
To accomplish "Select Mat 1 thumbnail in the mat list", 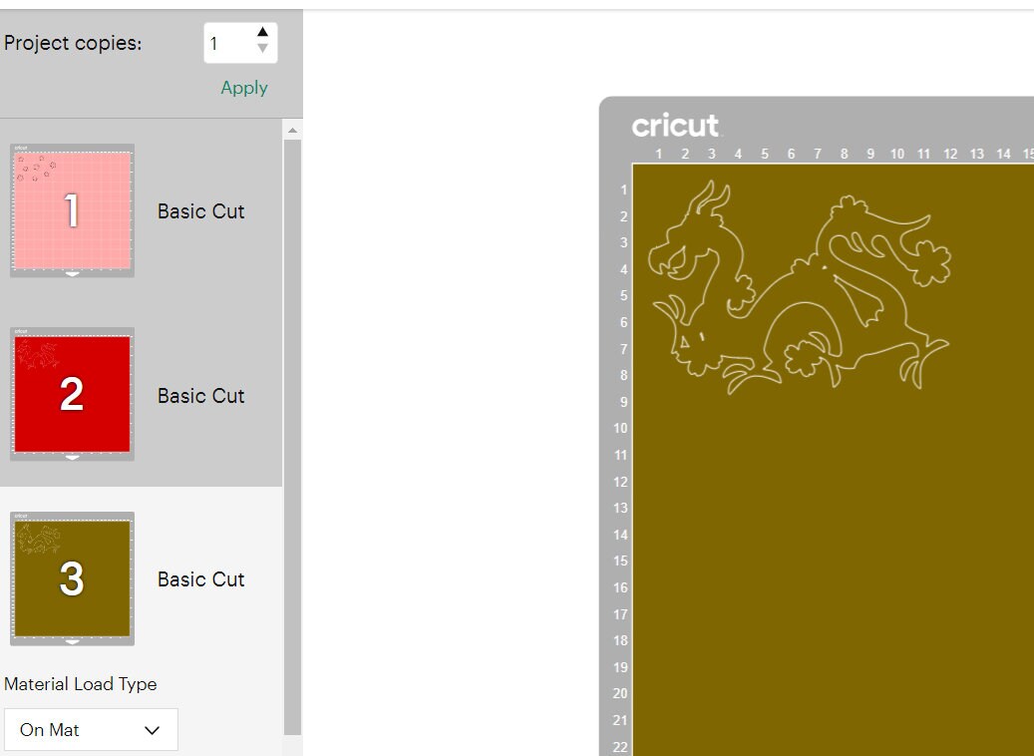I will 71,209.
